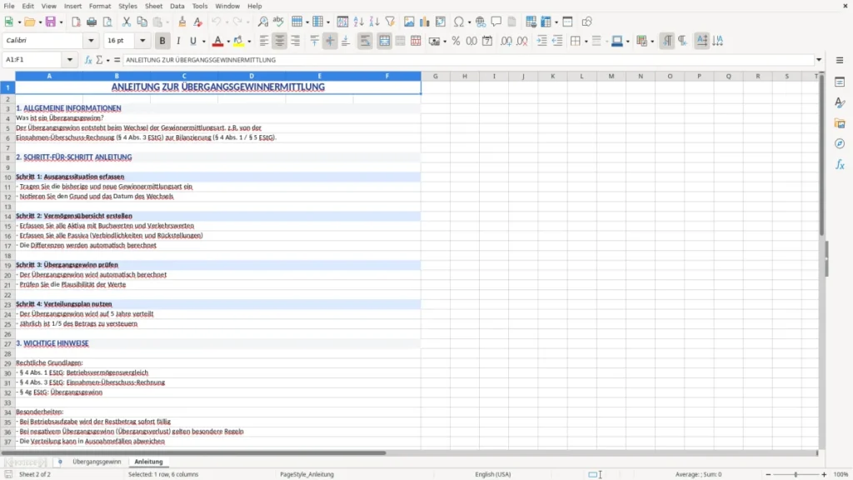This screenshot has height=480, width=853.
Task: Toggle Underline formatting
Action: (192, 41)
